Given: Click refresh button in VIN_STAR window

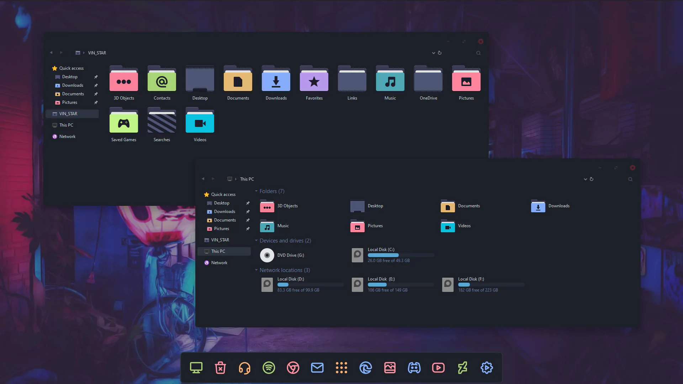Looking at the screenshot, I should [x=440, y=53].
